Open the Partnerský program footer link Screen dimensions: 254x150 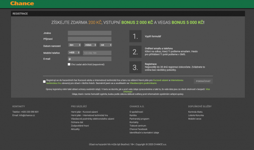pyautogui.click(x=140, y=119)
